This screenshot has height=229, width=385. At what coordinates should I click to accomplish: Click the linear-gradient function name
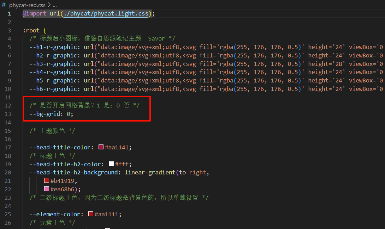point(150,172)
